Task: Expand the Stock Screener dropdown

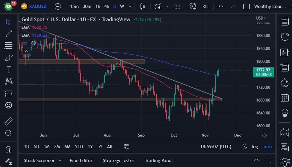Action: pyautogui.click(x=60, y=160)
